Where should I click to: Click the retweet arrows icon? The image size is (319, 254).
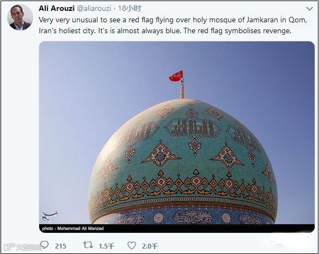pos(88,245)
